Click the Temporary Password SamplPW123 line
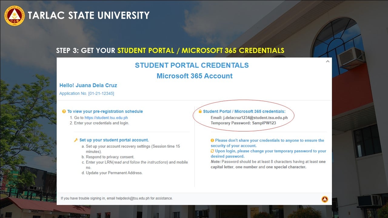388x218 pixels. coord(243,123)
